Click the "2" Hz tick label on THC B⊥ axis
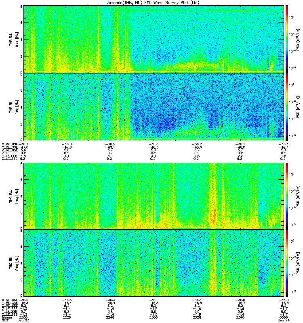The height and width of the screenshot is (323, 303). [21, 213]
